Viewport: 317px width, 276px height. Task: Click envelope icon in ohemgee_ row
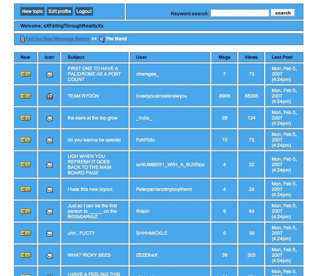click(x=50, y=74)
